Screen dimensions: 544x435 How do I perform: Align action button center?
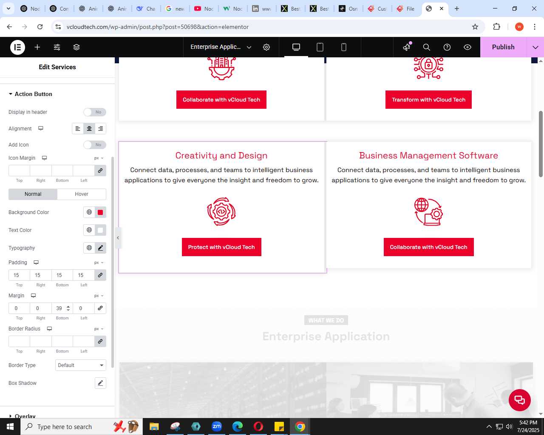tap(89, 129)
